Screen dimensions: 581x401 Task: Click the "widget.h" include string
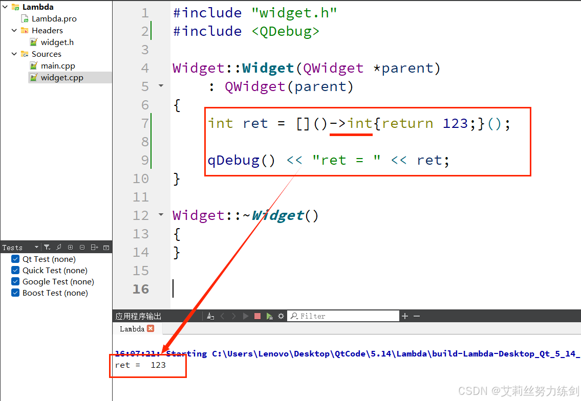point(294,13)
